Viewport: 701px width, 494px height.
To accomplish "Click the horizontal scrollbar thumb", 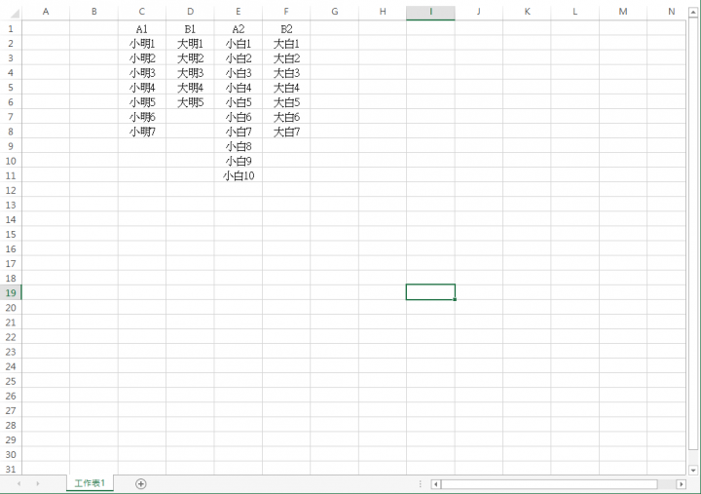I will coord(549,484).
